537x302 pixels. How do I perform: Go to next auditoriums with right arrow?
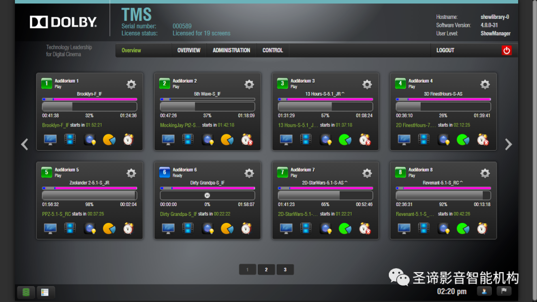pyautogui.click(x=508, y=144)
